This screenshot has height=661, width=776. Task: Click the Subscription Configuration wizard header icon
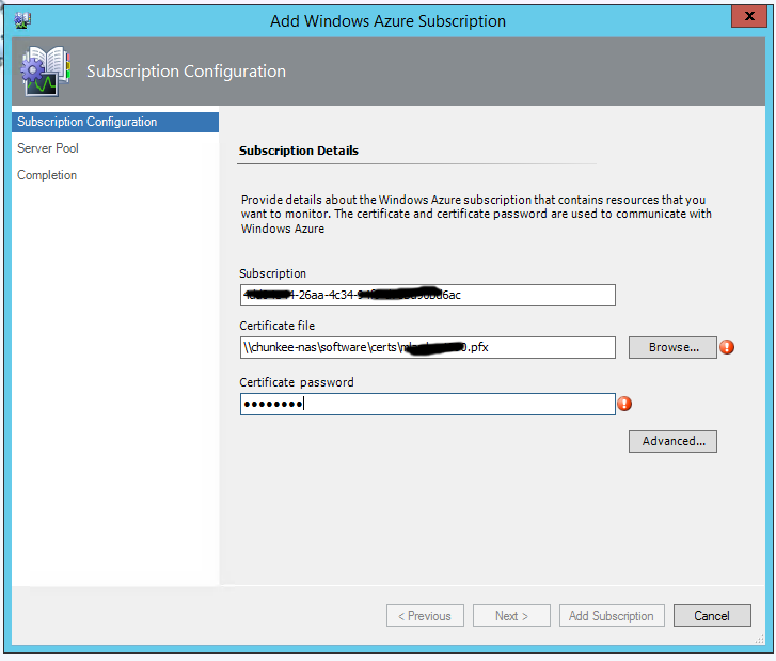coord(45,72)
